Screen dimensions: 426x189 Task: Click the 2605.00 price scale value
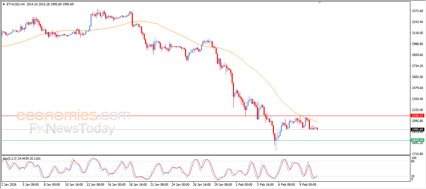(417, 77)
